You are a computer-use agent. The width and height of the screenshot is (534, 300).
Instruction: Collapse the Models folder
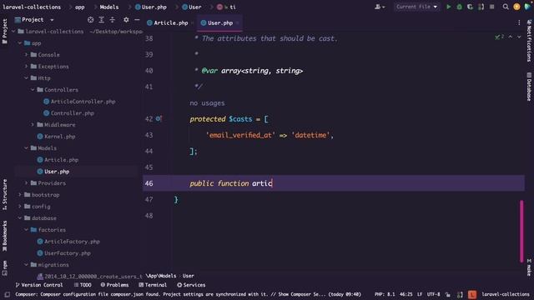pos(26,148)
